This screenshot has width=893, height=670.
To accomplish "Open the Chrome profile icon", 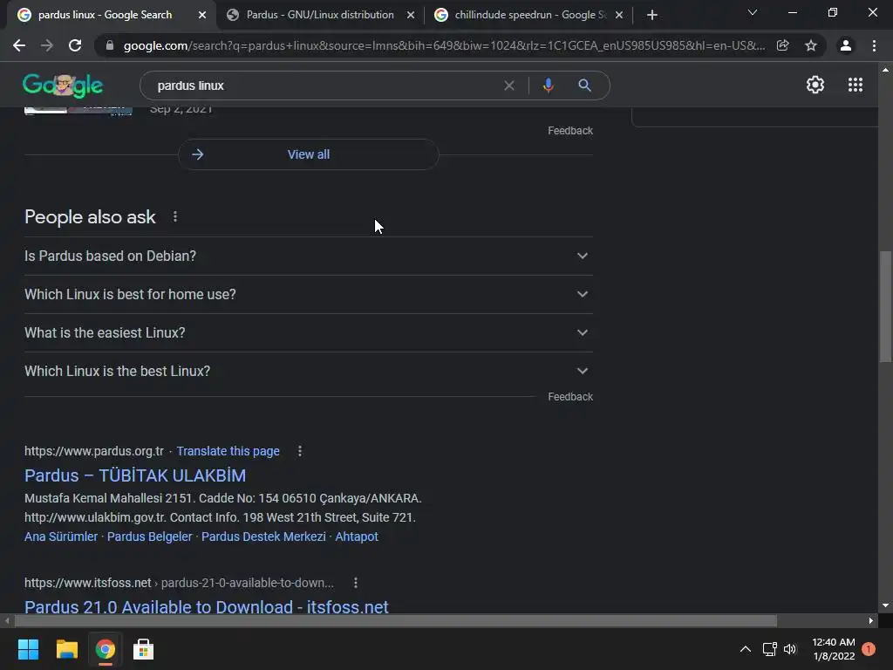I will (846, 45).
